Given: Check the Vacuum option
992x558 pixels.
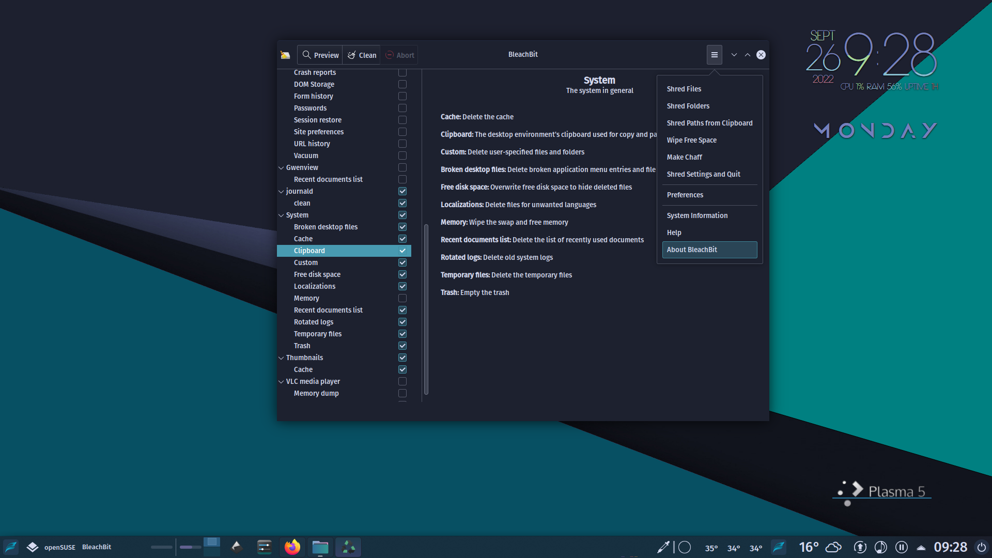Looking at the screenshot, I should point(402,156).
